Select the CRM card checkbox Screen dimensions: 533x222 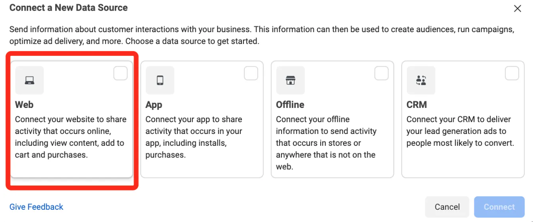(x=512, y=73)
